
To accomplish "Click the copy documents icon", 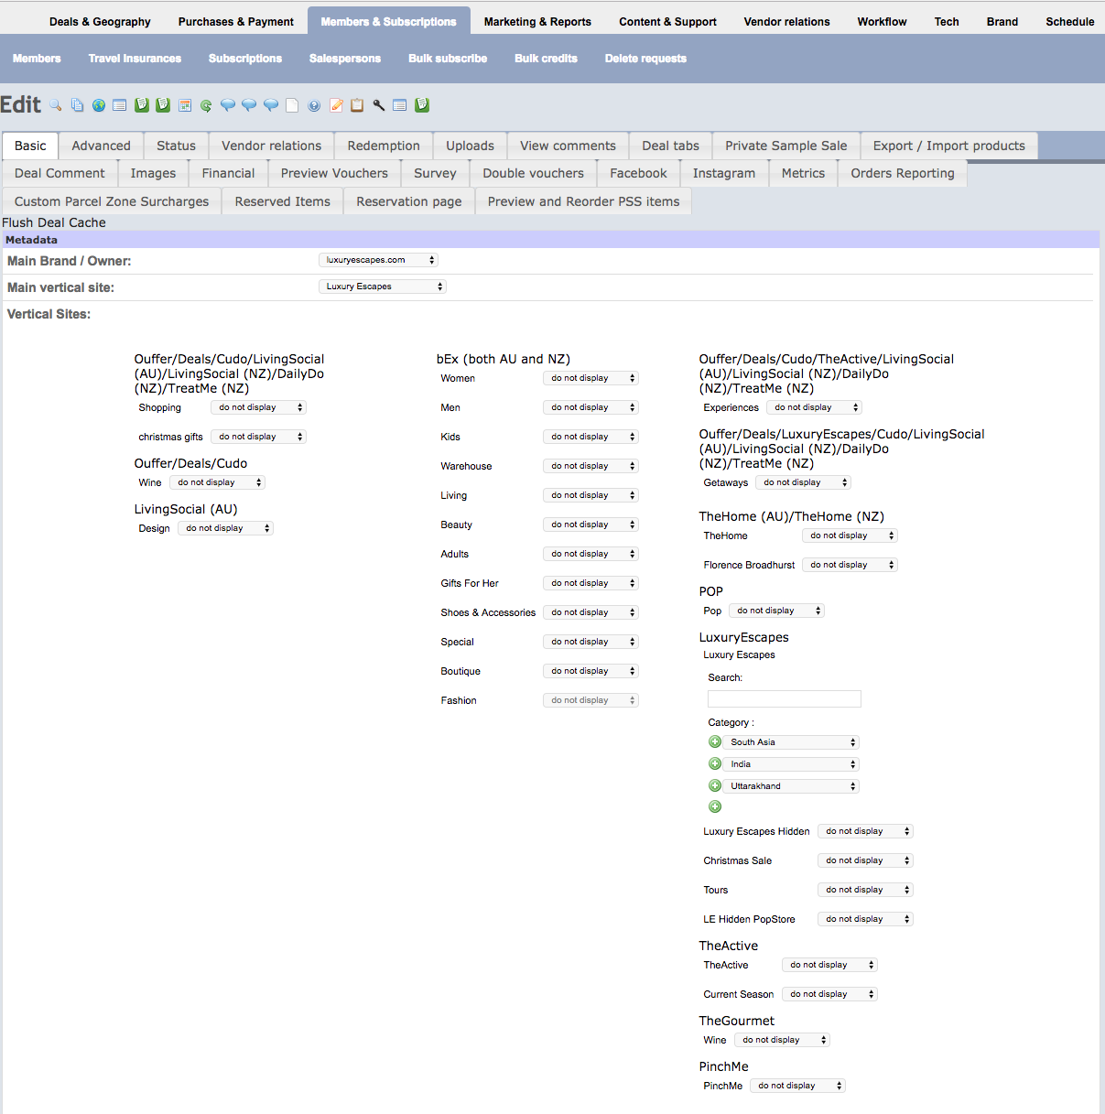I will [x=77, y=105].
